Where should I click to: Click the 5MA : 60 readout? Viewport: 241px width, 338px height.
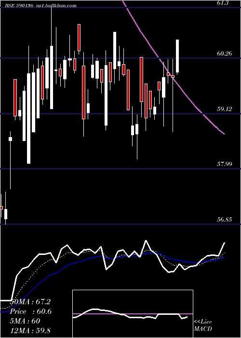point(25,321)
